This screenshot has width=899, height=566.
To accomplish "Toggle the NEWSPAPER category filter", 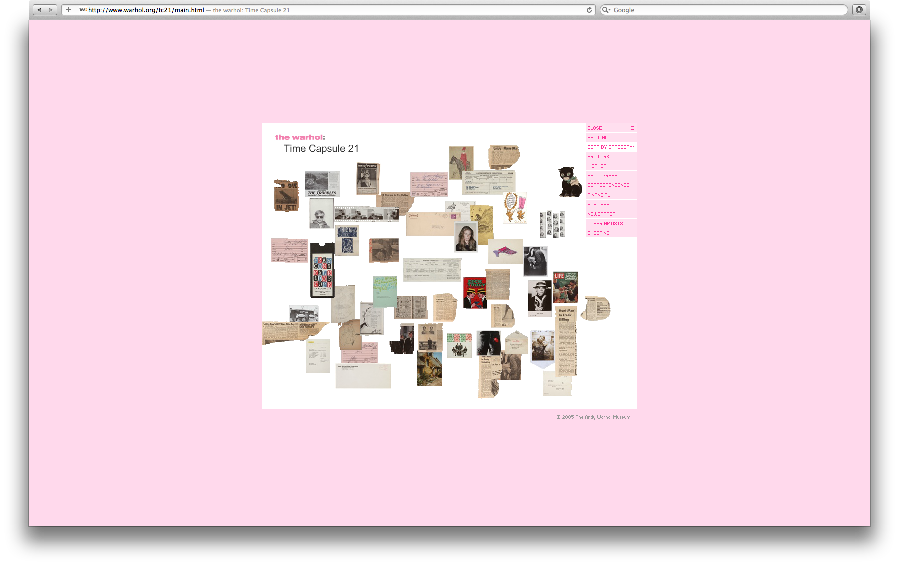I will [x=601, y=214].
